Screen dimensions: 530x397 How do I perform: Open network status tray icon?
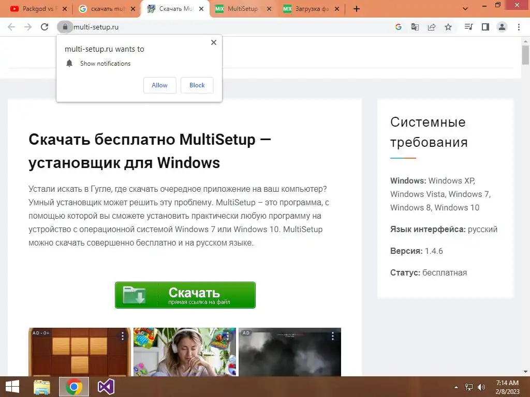469,387
